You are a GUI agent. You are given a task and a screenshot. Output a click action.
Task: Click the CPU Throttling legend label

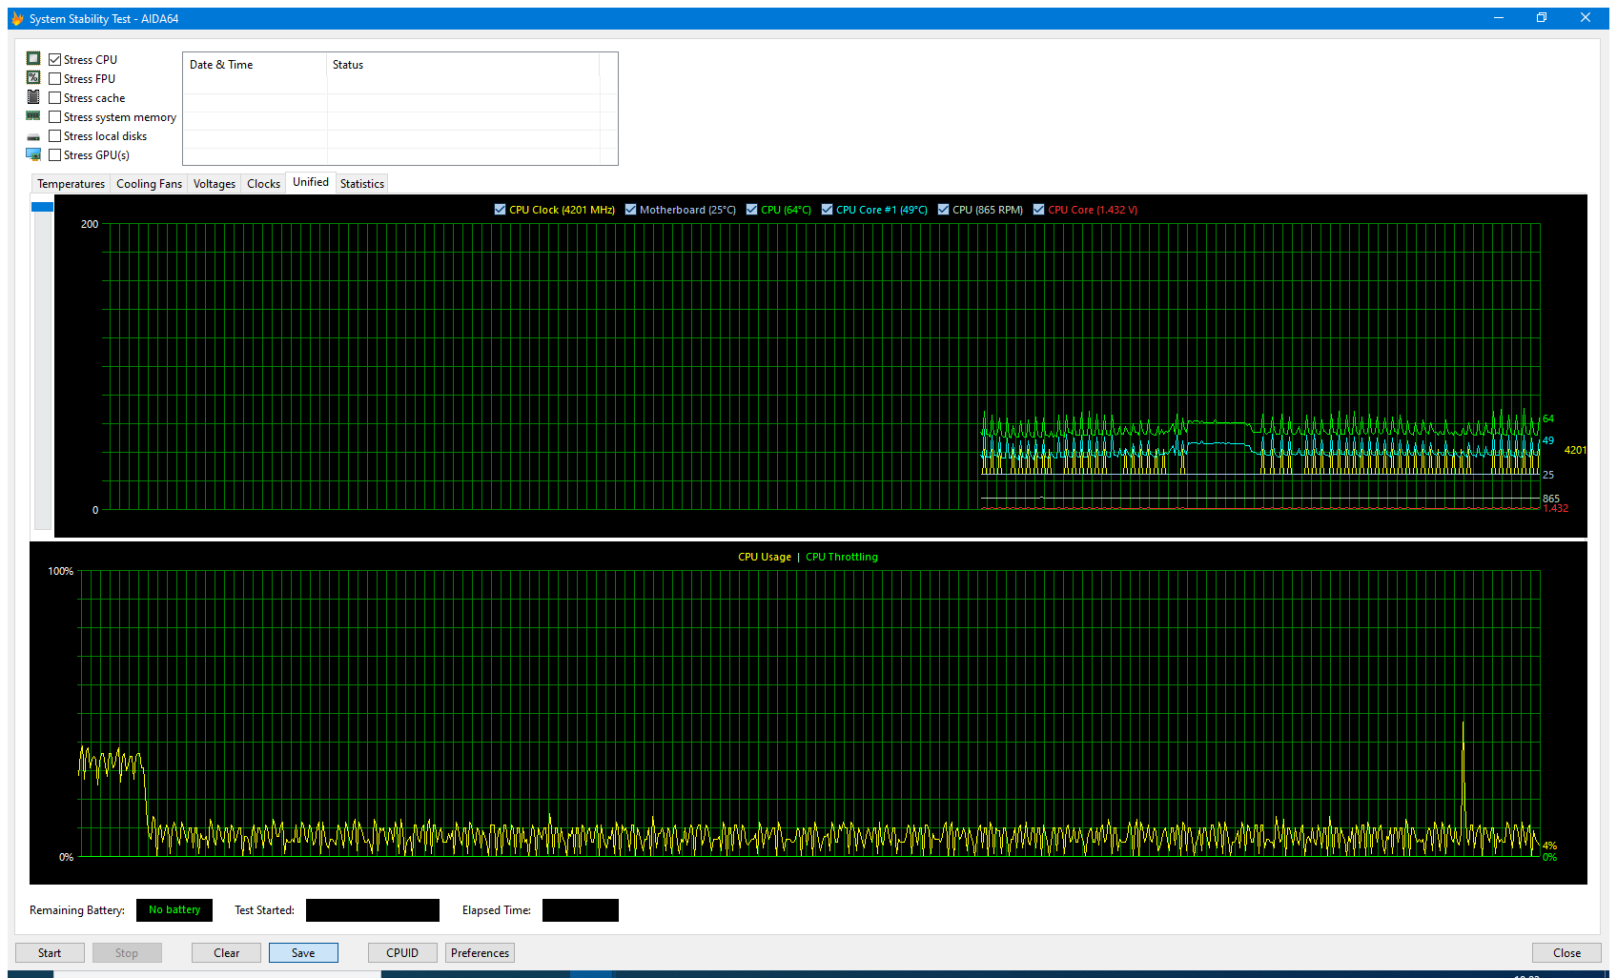[x=842, y=557]
